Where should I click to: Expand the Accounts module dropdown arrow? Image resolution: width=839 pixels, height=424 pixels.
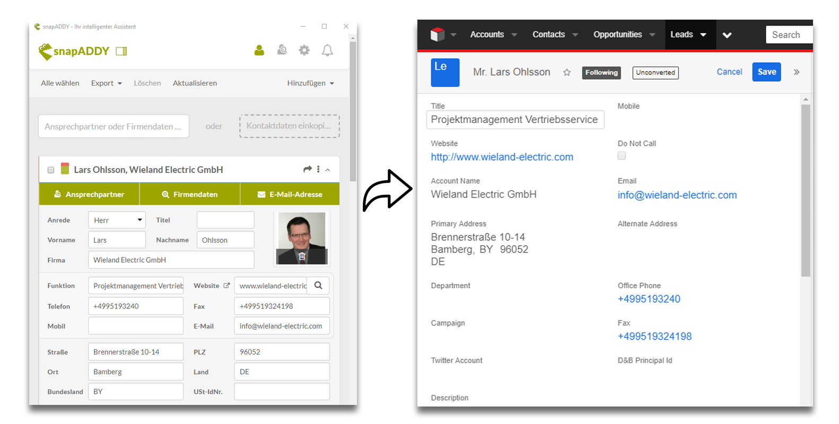click(514, 35)
